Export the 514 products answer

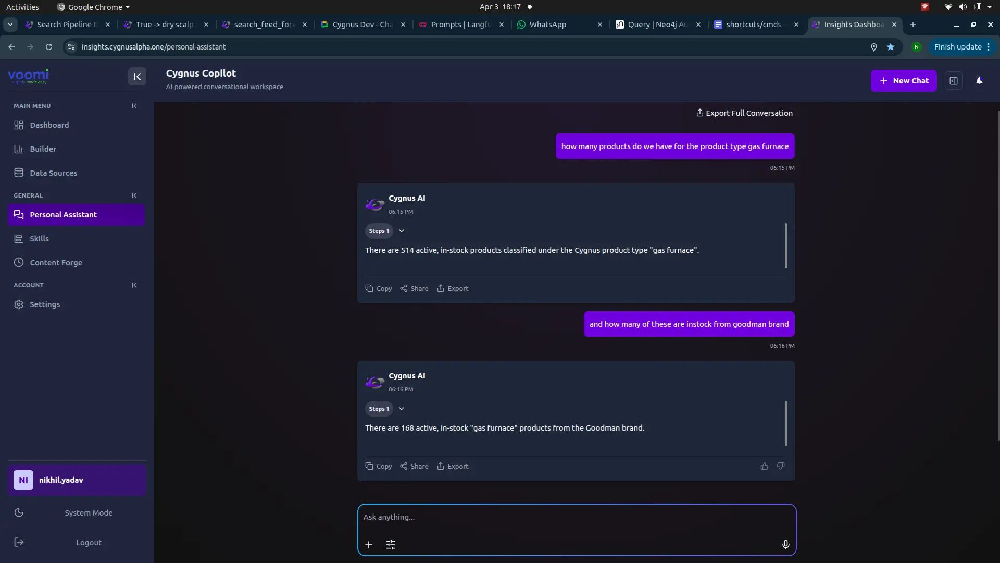click(x=453, y=289)
